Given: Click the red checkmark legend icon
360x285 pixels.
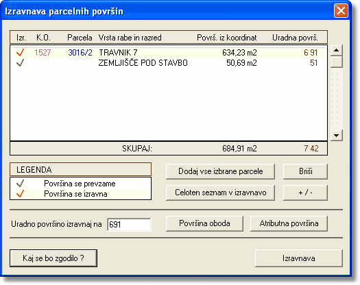Looking at the screenshot, I should click(20, 194).
